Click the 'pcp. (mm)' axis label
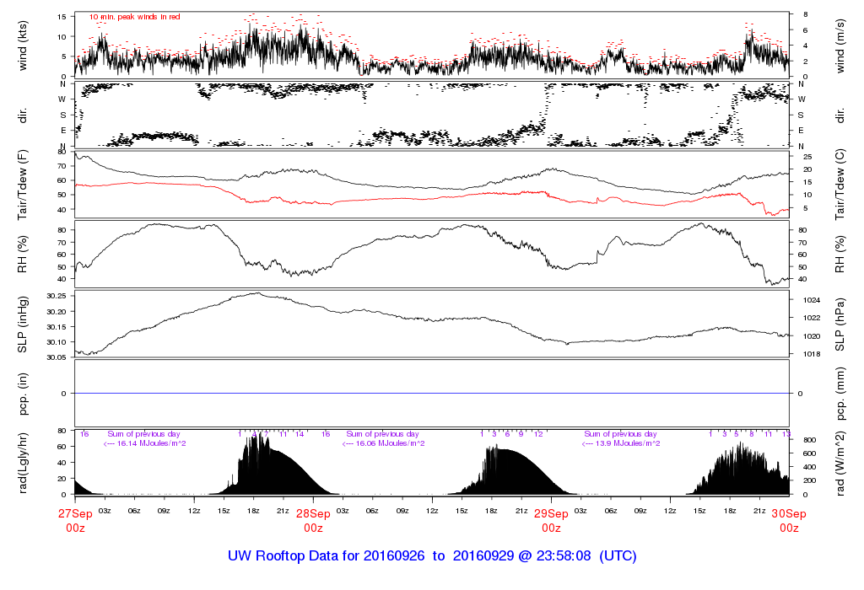This screenshot has height=590, width=864. point(840,393)
